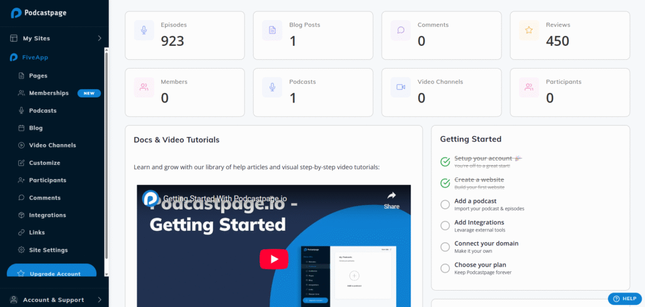Check the Choose your plan circle
The height and width of the screenshot is (307, 645).
click(x=445, y=269)
